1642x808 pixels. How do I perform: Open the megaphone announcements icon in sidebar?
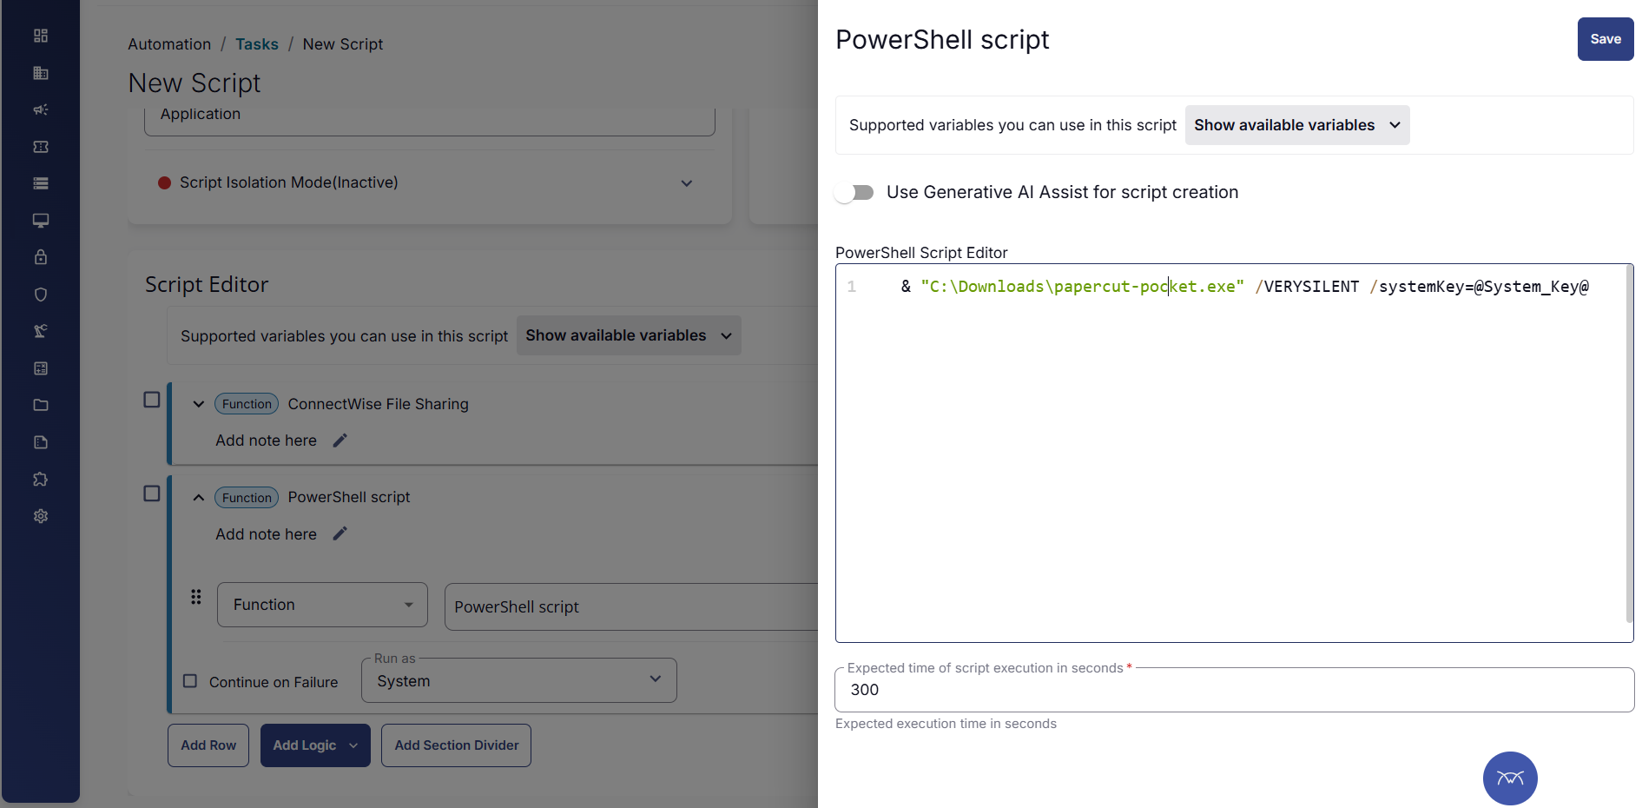(41, 109)
